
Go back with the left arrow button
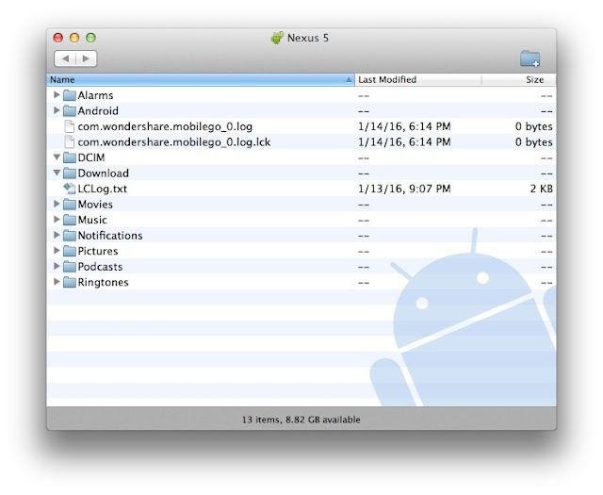tap(65, 58)
